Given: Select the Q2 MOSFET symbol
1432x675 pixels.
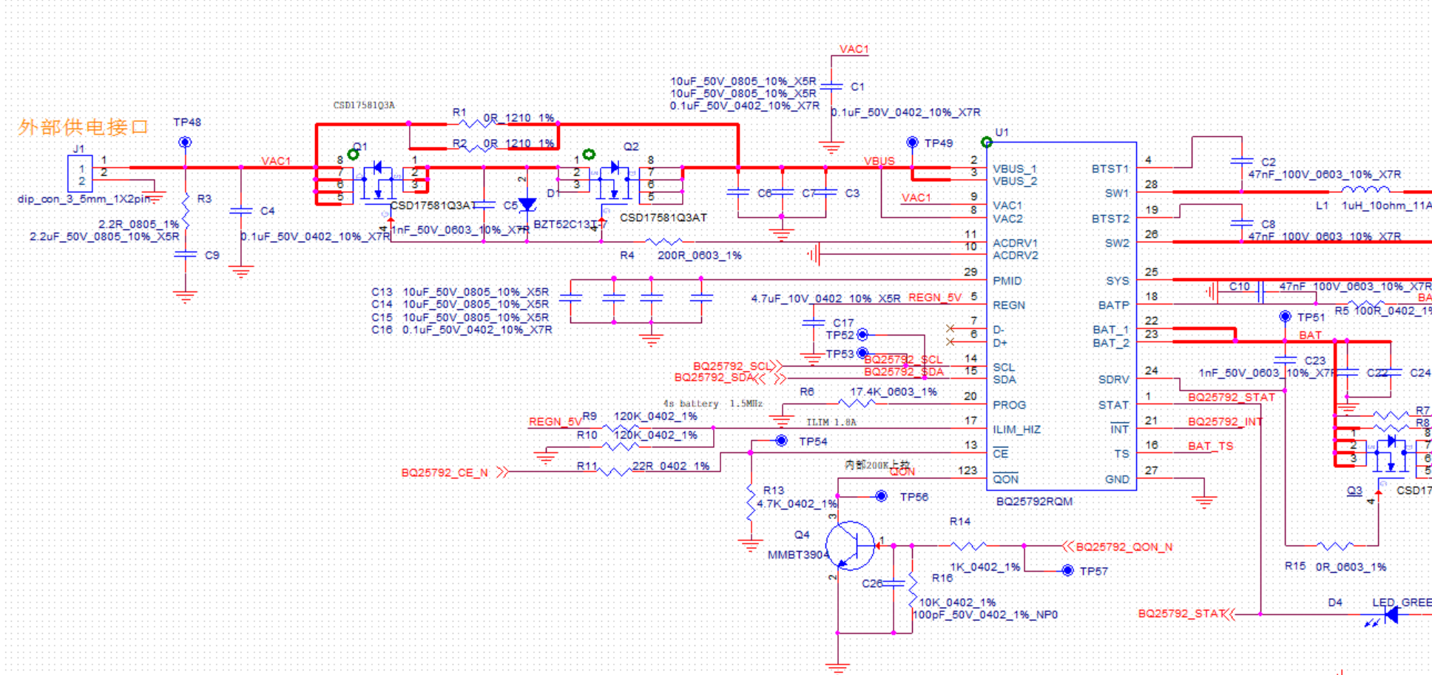Looking at the screenshot, I should coord(614,182).
